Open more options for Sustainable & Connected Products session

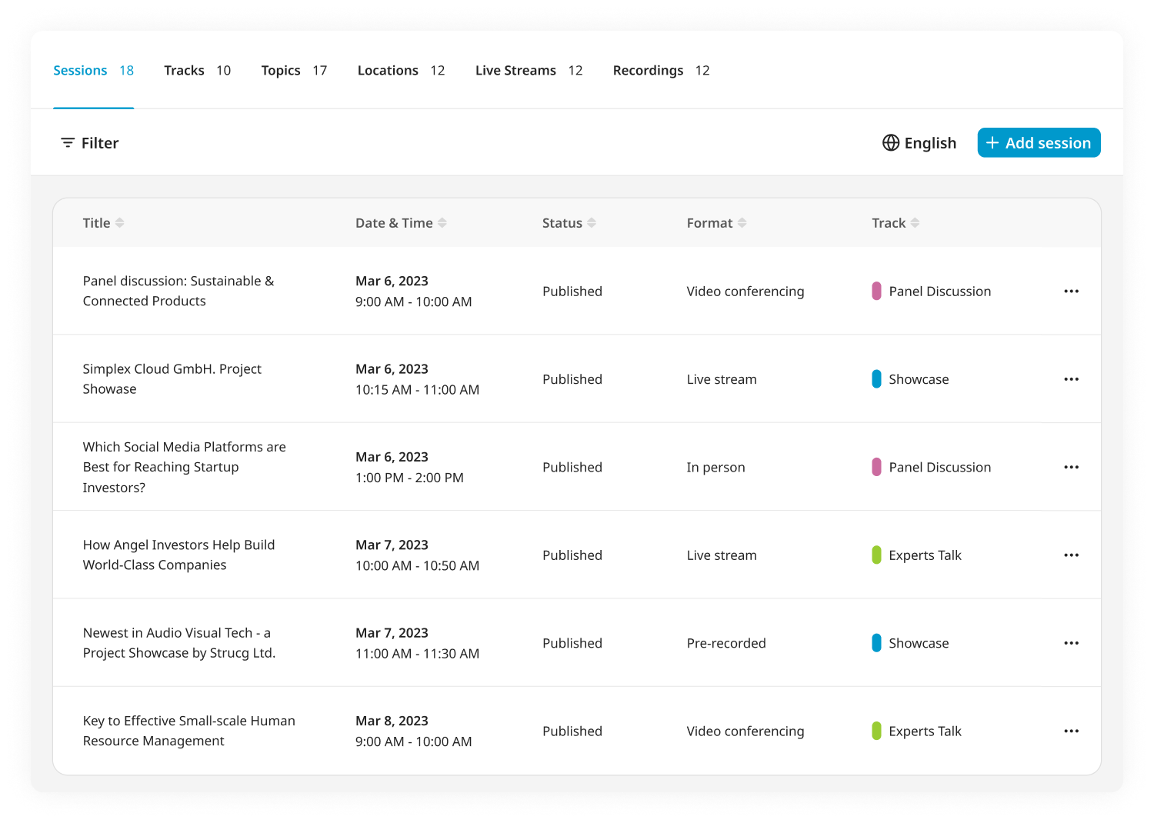pyautogui.click(x=1071, y=292)
